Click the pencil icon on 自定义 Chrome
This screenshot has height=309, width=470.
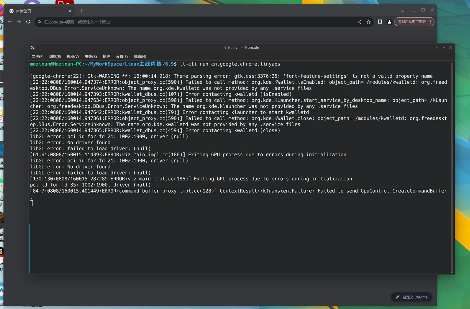[x=397, y=297]
